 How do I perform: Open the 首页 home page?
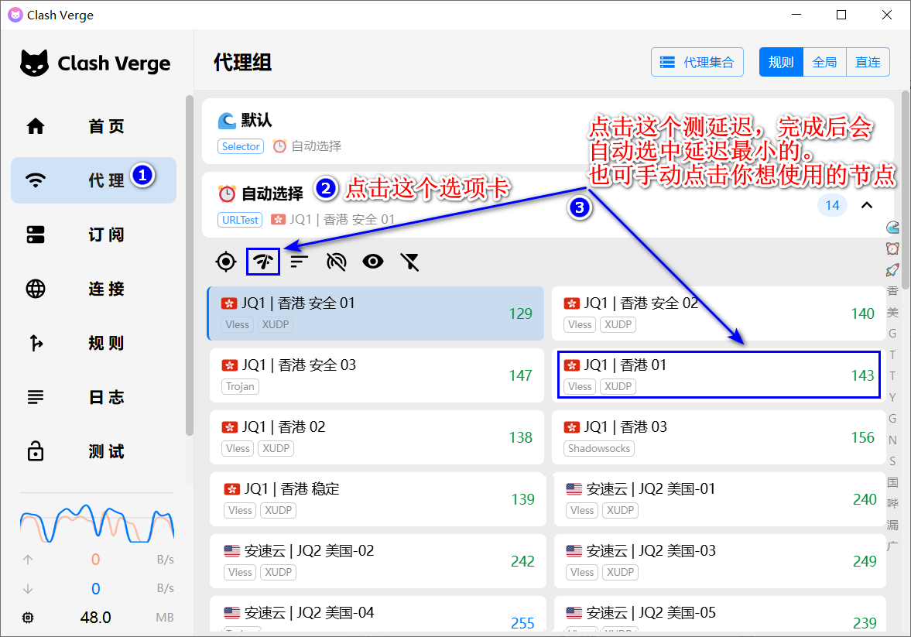tap(94, 126)
